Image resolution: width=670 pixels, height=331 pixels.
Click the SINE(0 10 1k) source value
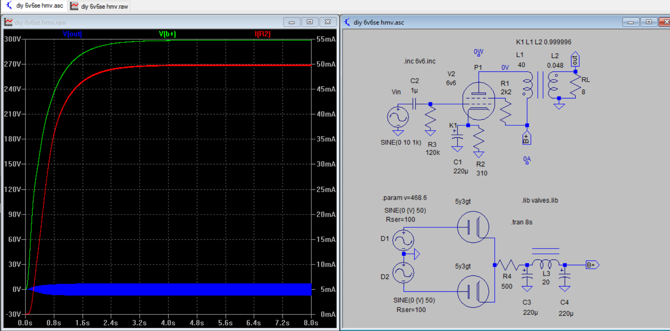click(401, 142)
